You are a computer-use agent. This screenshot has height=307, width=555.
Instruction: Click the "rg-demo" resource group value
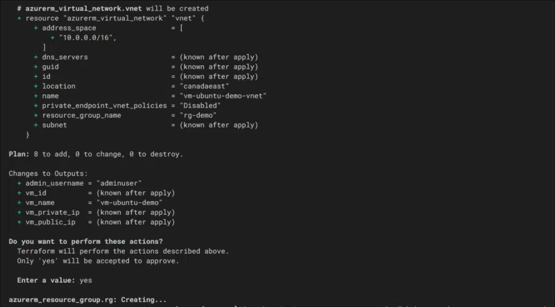click(193, 115)
